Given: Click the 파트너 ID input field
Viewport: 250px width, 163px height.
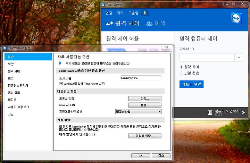Looking at the screenshot, I should (207, 58).
